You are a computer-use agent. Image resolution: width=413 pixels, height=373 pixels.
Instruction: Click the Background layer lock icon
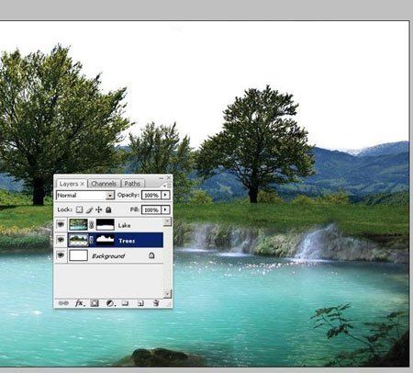(x=151, y=255)
